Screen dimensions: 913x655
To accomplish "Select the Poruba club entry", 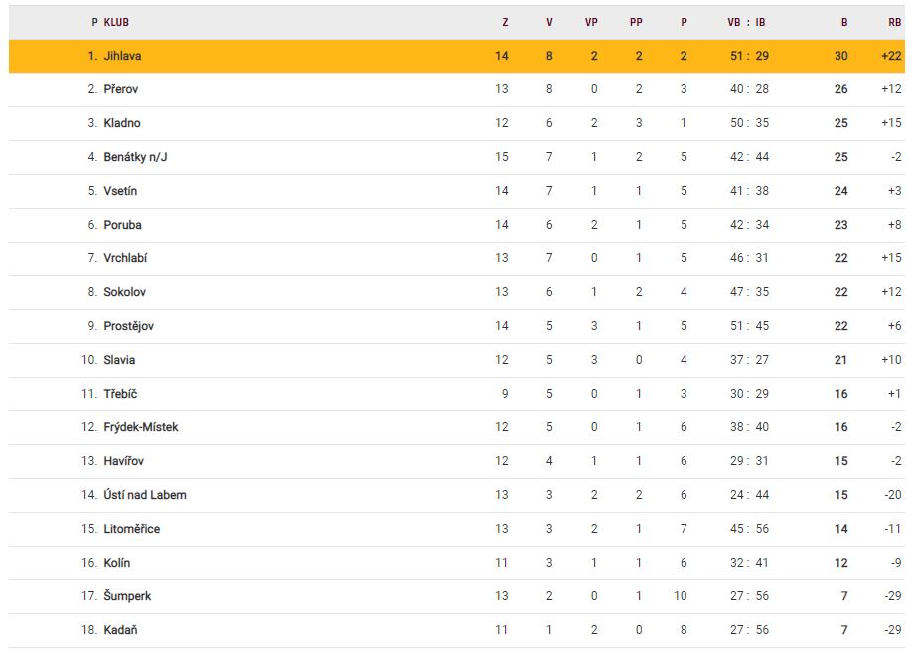I will (122, 225).
